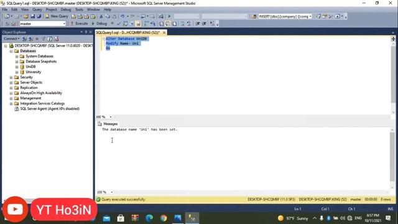
Task: Expand the Management folder
Action: tap(11, 98)
